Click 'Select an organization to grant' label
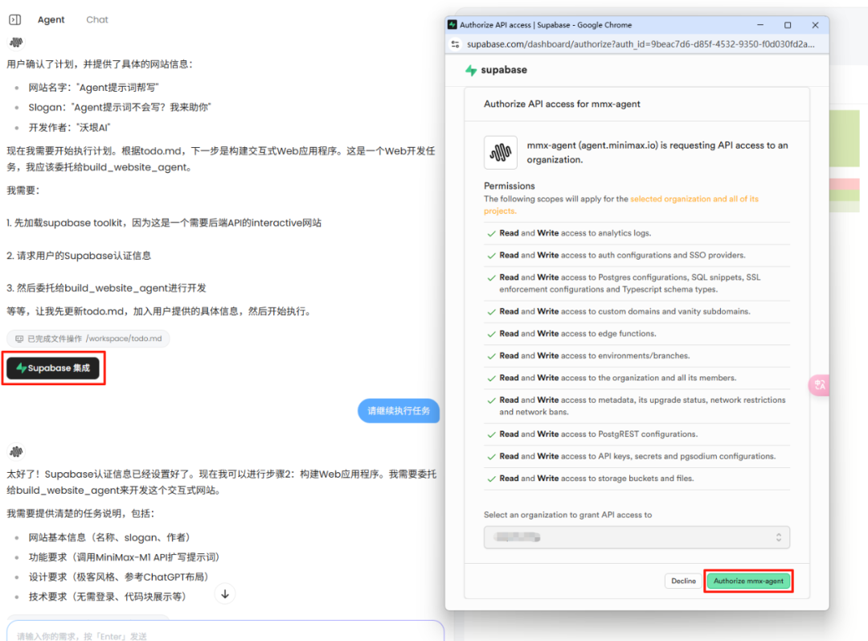The height and width of the screenshot is (641, 868). (567, 515)
